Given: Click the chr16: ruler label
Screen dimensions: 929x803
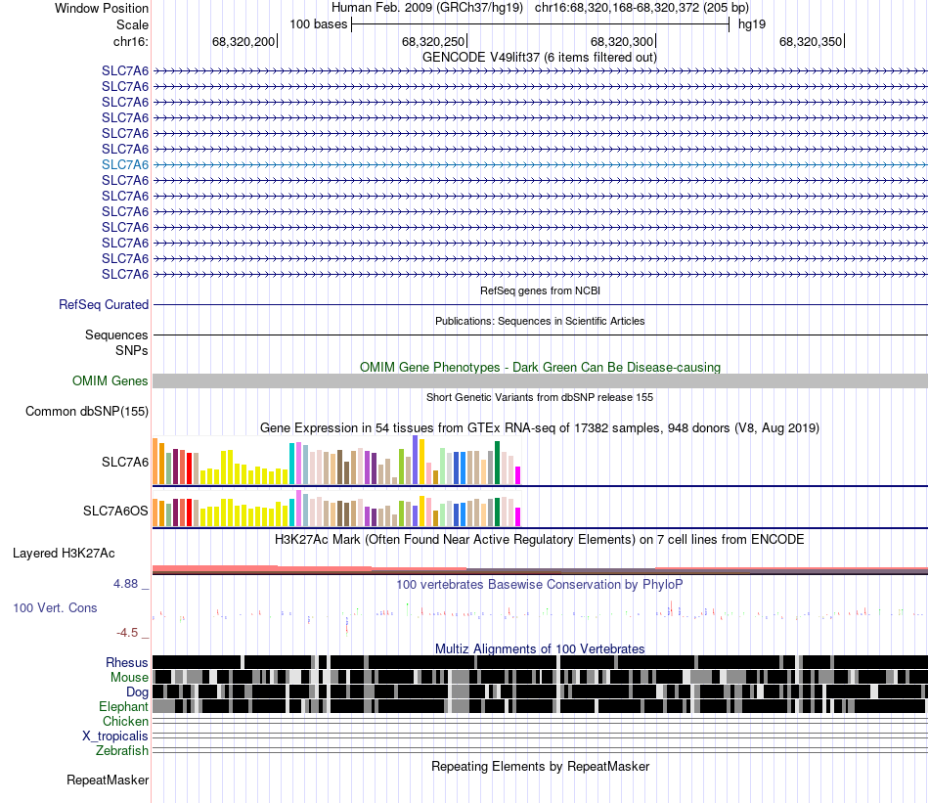Looking at the screenshot, I should coord(131,41).
